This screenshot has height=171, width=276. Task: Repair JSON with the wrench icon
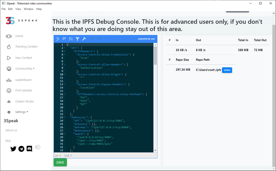point(84,39)
